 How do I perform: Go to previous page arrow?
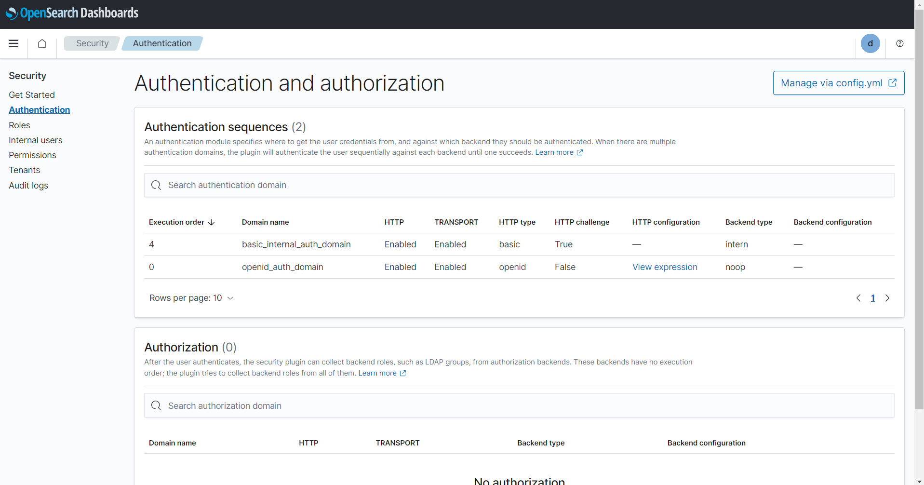[x=858, y=298]
